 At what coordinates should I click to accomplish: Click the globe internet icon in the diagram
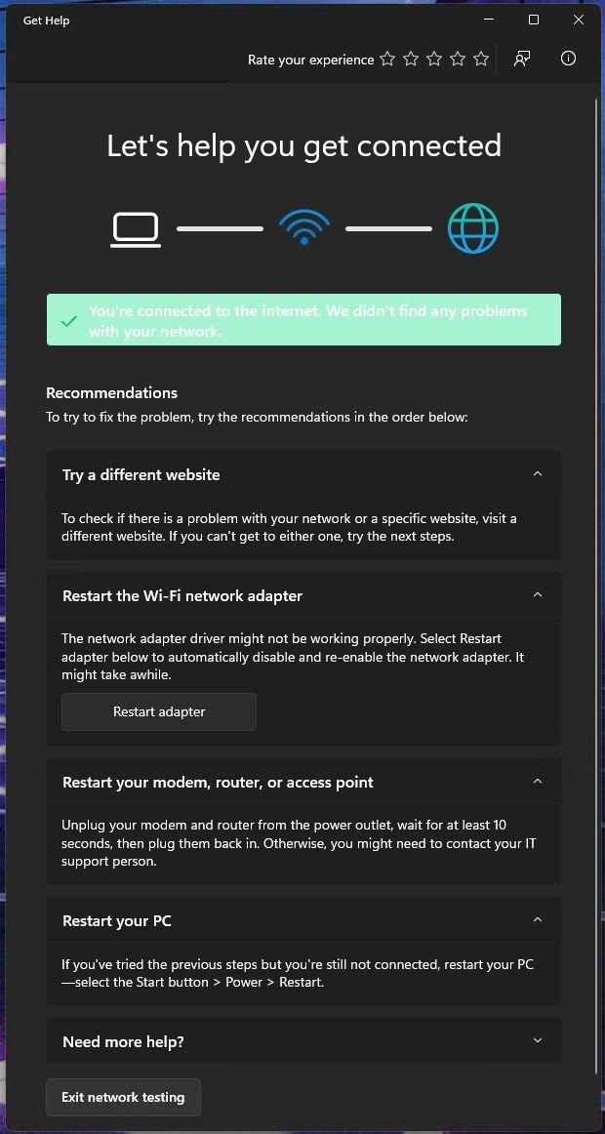tap(473, 227)
